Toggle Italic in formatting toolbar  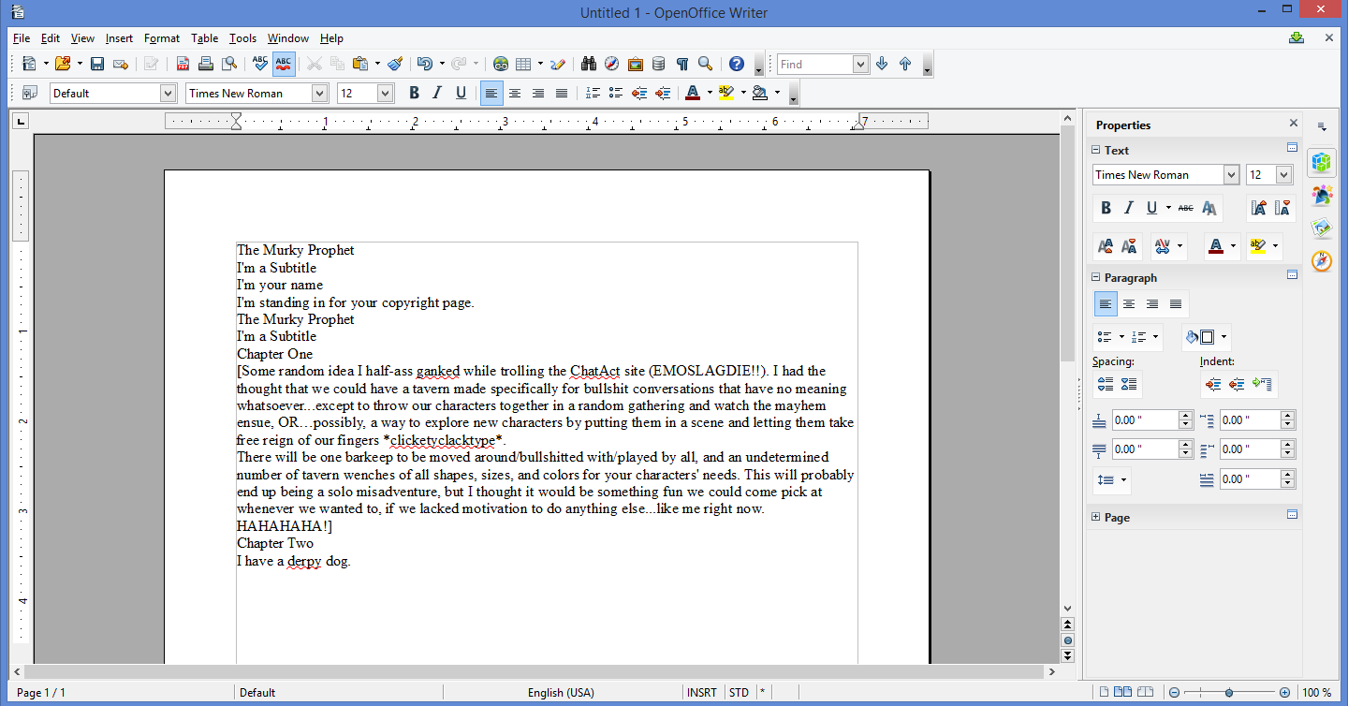click(437, 93)
